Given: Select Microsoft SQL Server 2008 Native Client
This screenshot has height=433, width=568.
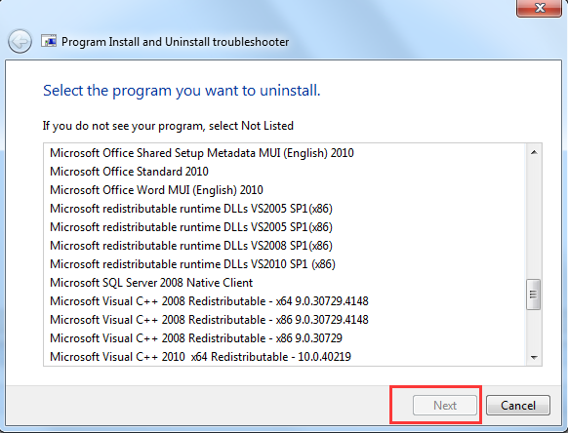Looking at the screenshot, I should coord(151,283).
